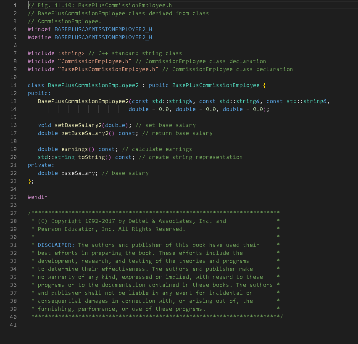Click the setBaseSalary2 function name
The image size is (358, 344).
(x=78, y=125)
